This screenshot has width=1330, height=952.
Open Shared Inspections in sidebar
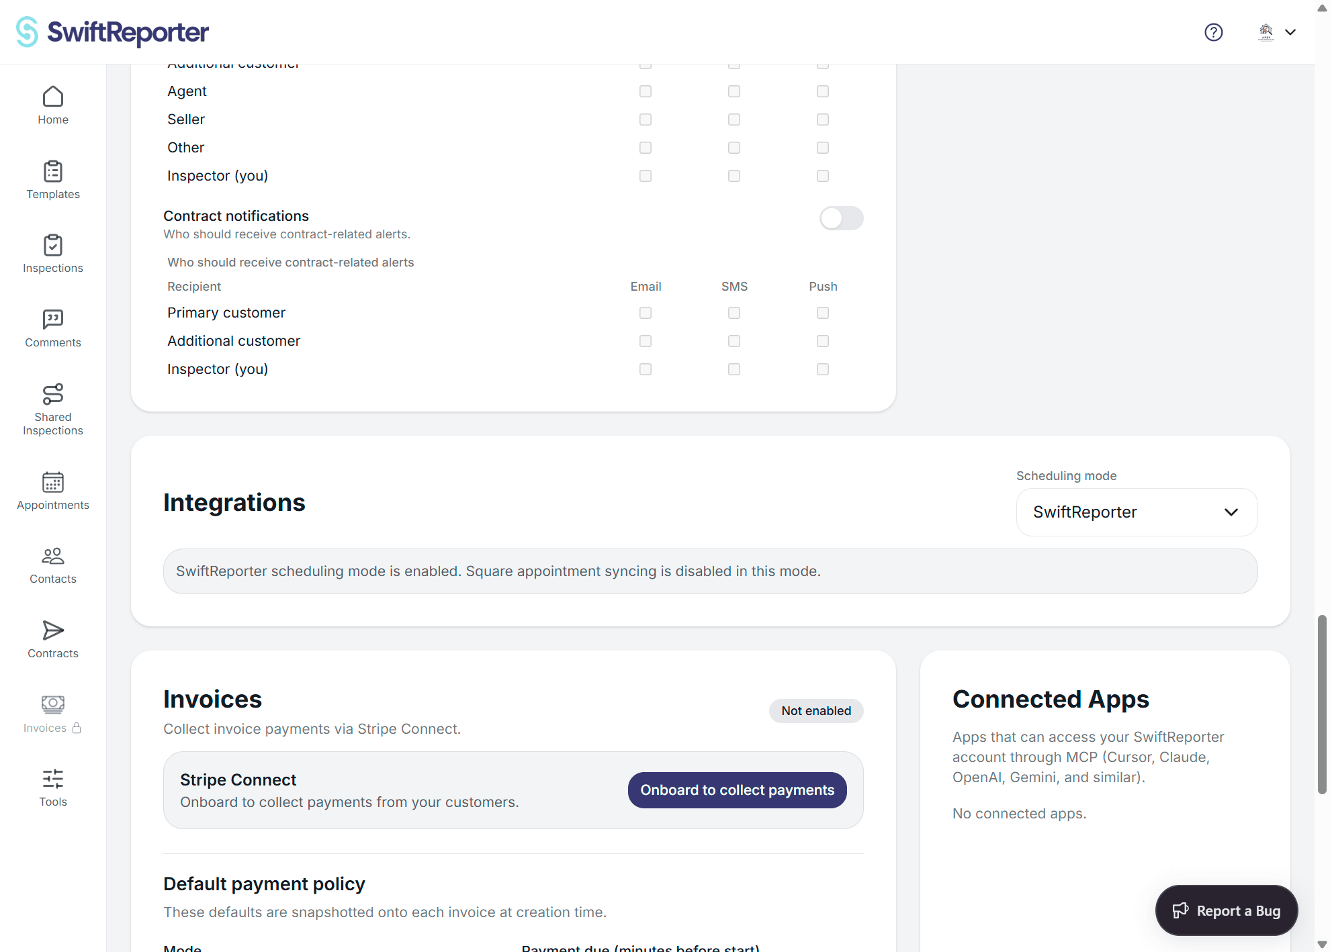pyautogui.click(x=53, y=410)
